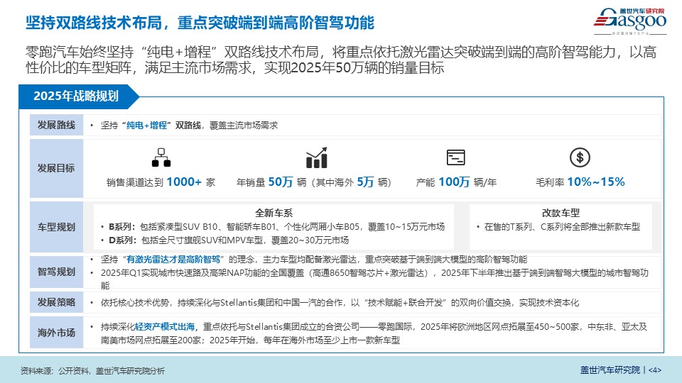The height and width of the screenshot is (383, 682).
Task: Click the 50万 annual sales figure
Action: pos(281,182)
